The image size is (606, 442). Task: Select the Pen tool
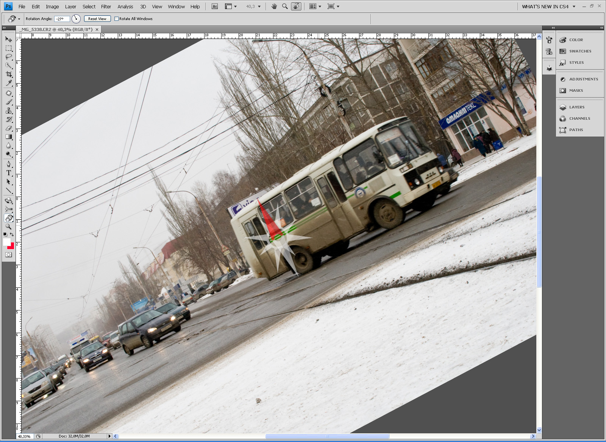tap(9, 164)
